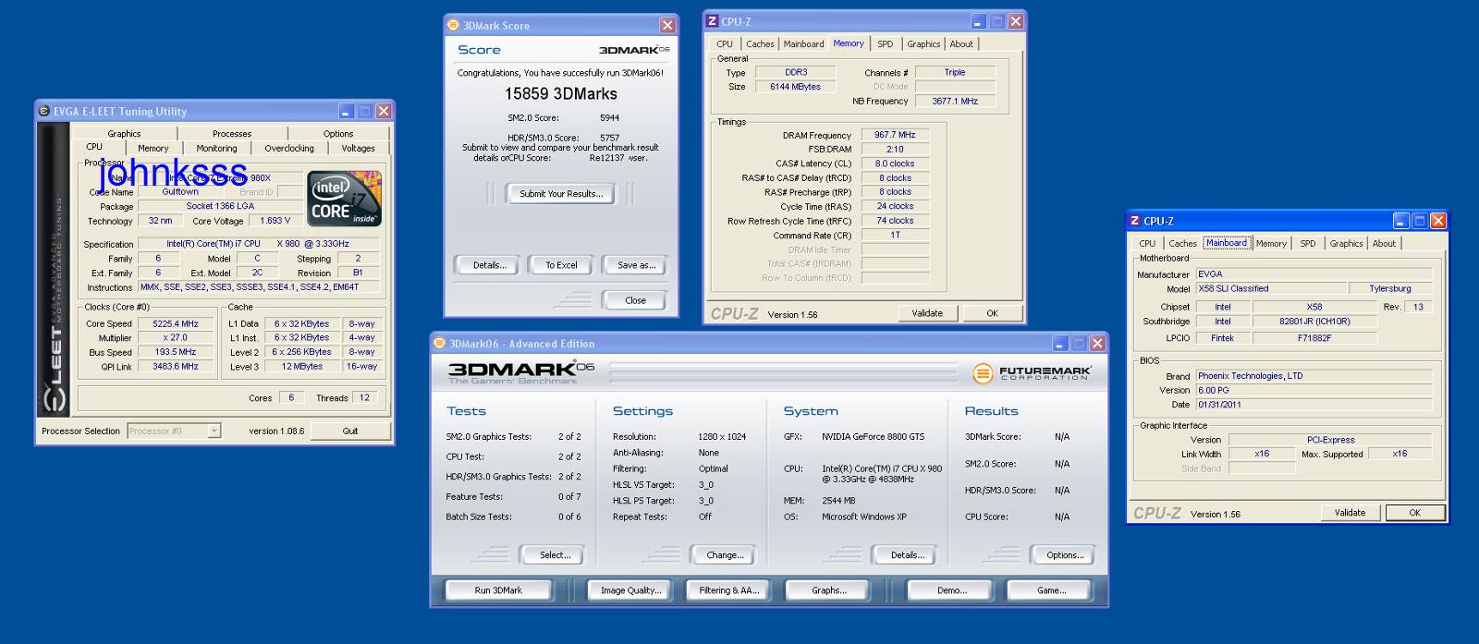
Task: Open SPD tab in CPU-Z Mainboard window
Action: [1308, 243]
